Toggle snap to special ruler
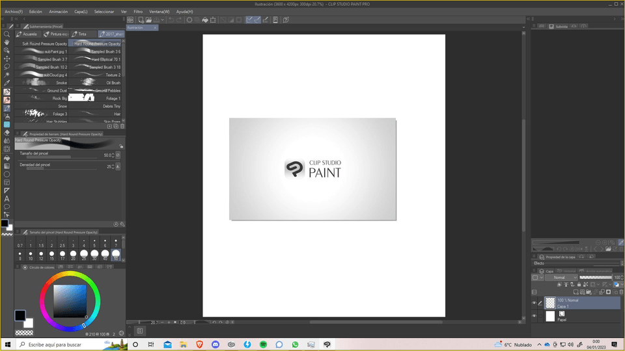Screen dimensions: 625x351 pyautogui.click(x=257, y=20)
